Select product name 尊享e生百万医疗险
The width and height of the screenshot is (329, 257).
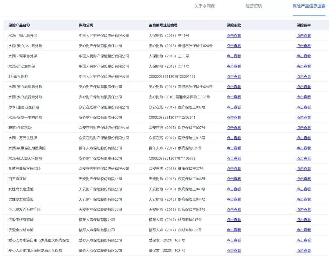tap(23, 107)
